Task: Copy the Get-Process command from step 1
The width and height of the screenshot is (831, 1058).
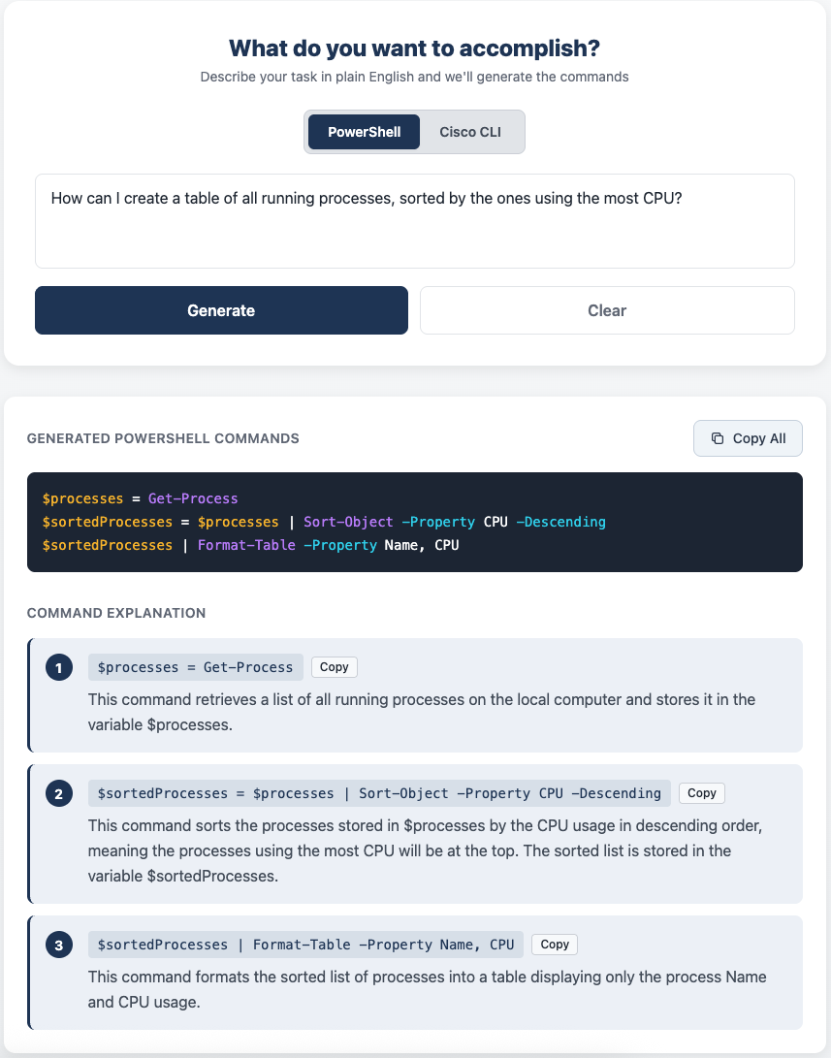Action: coord(334,666)
